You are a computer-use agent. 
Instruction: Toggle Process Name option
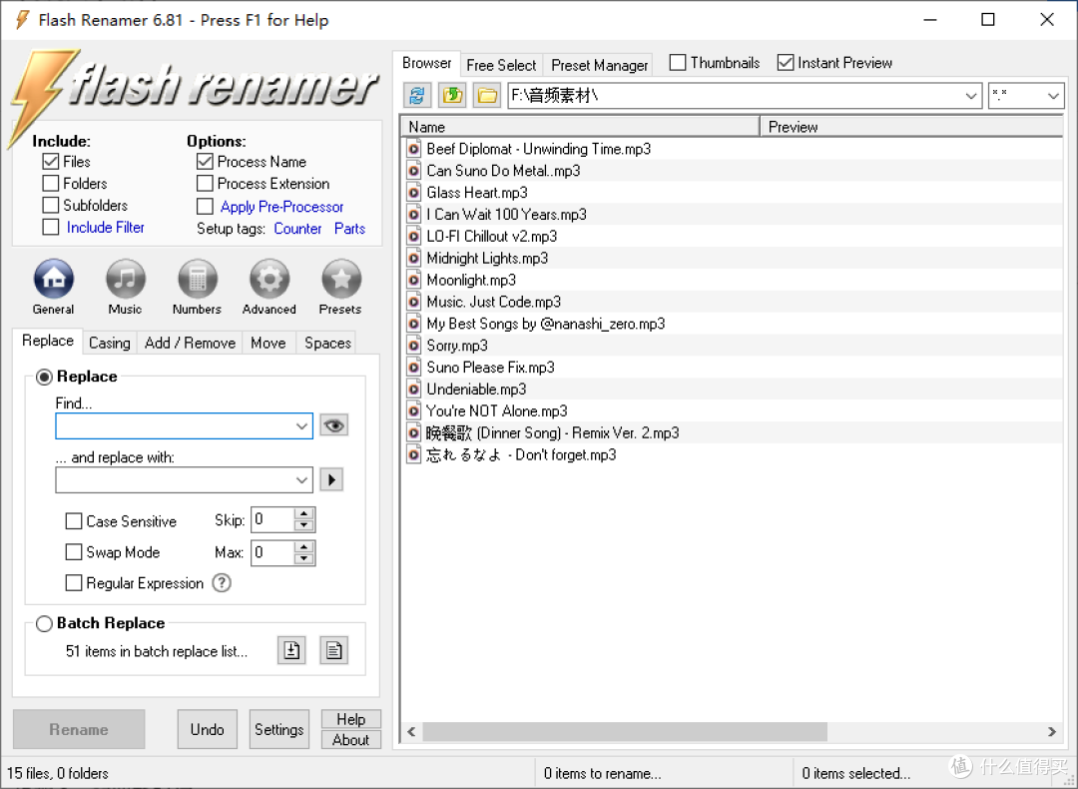point(205,162)
